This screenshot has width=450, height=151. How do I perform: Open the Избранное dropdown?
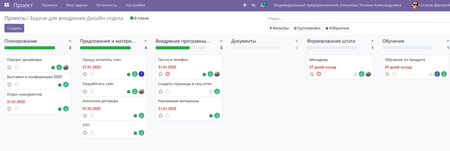click(337, 28)
